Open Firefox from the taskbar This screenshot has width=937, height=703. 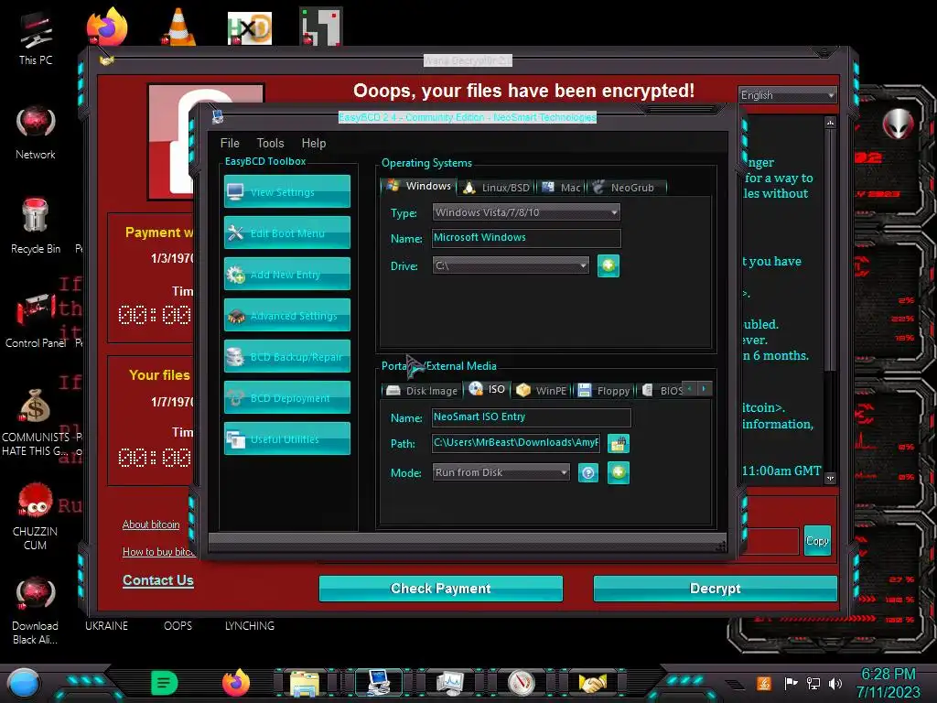(x=236, y=683)
